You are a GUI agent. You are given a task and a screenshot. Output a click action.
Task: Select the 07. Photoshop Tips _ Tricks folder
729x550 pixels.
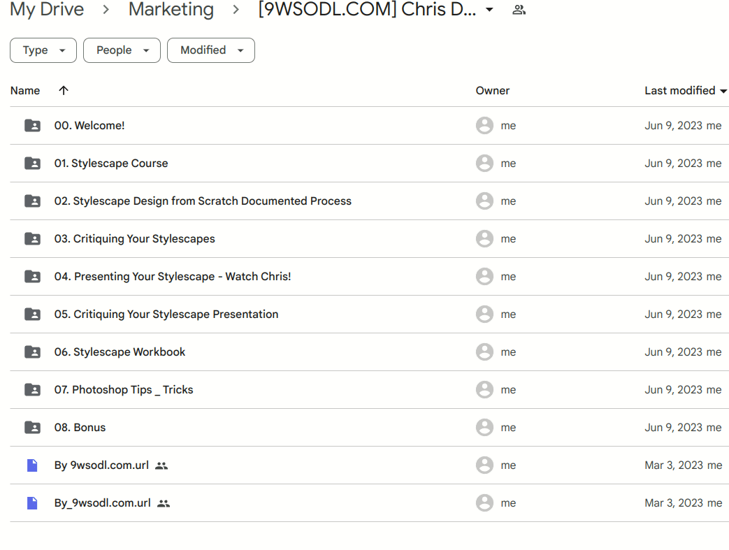(x=123, y=390)
